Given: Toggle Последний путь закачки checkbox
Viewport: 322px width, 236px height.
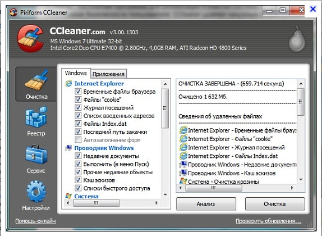Looking at the screenshot, I should pyautogui.click(x=78, y=131).
